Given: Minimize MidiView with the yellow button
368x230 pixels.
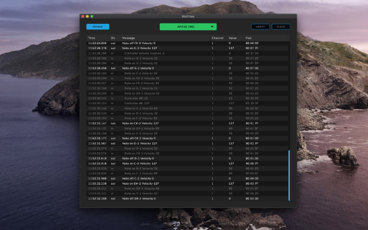Looking at the screenshot, I should click(x=87, y=17).
